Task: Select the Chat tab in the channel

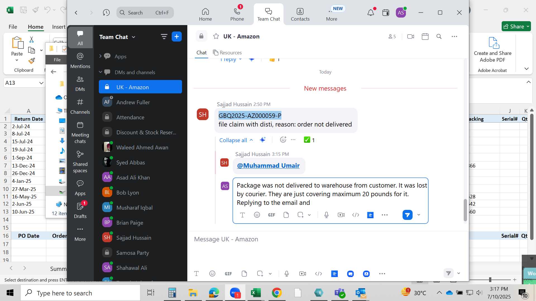Action: coord(202,52)
